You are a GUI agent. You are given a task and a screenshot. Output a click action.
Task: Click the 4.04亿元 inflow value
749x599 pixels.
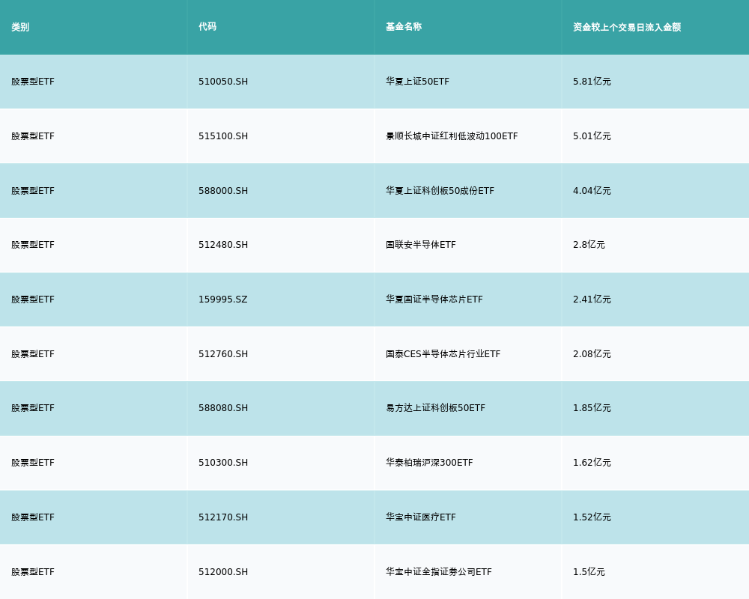click(592, 191)
